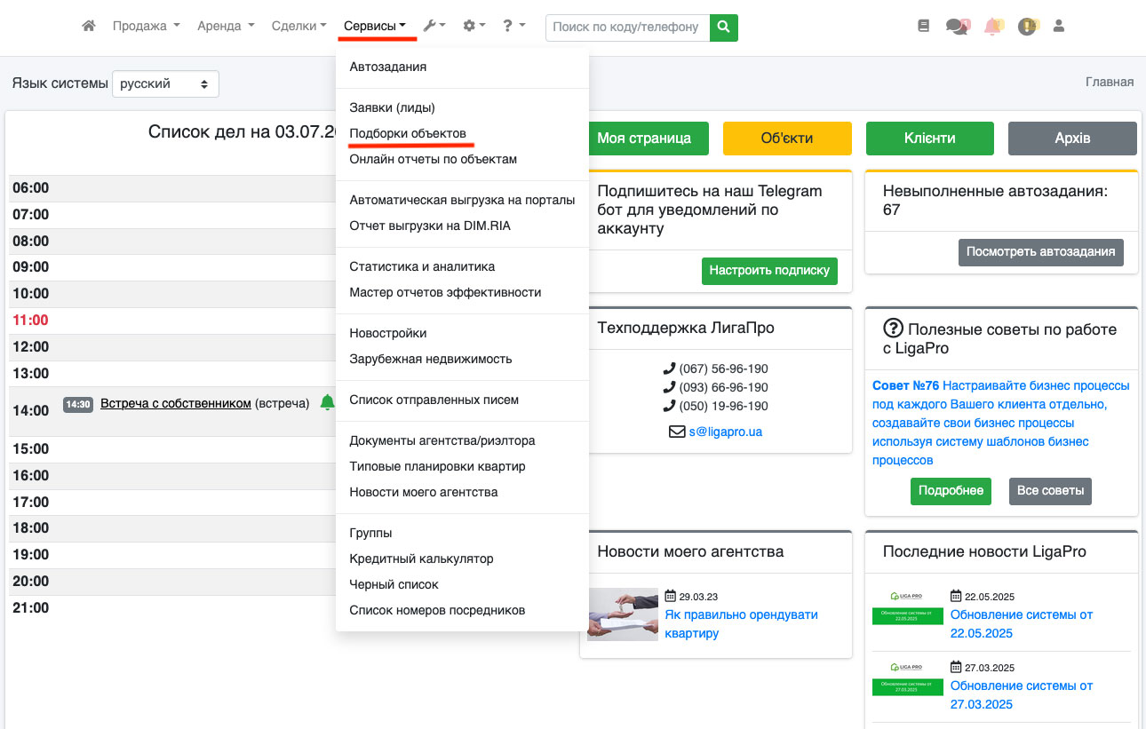The image size is (1146, 729).
Task: Open the chat messages icon
Action: [957, 27]
